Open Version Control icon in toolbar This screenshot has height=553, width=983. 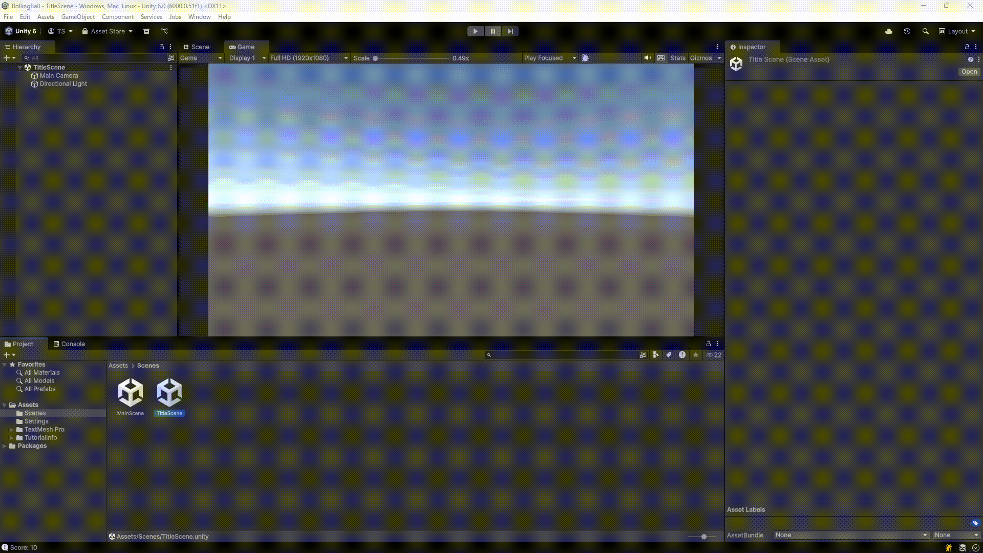click(164, 31)
